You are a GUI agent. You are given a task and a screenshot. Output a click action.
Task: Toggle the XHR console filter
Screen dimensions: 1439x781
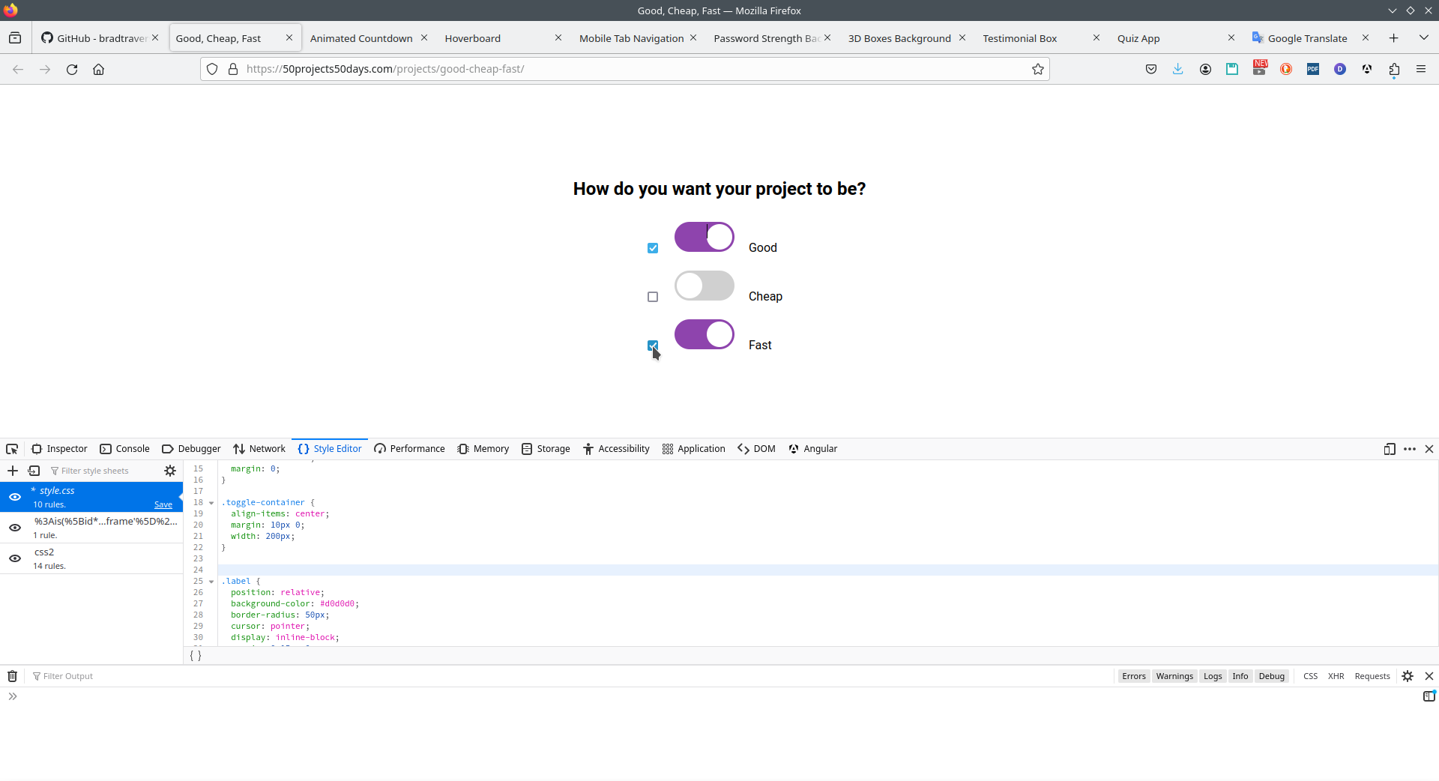click(x=1336, y=676)
